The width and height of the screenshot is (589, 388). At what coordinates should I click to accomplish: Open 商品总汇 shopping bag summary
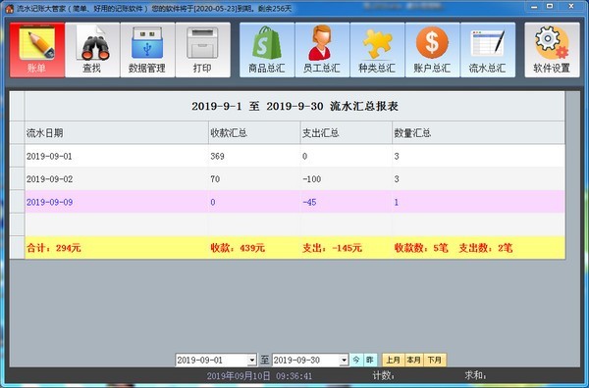(267, 50)
